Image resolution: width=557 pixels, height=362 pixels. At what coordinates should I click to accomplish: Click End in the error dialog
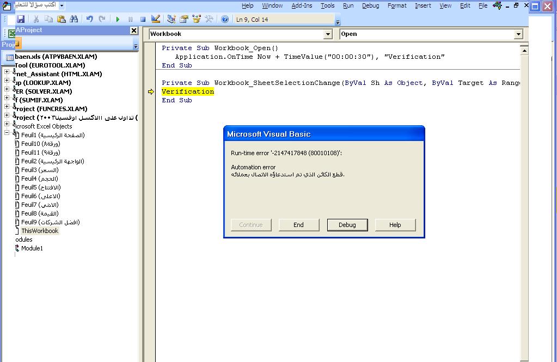pyautogui.click(x=299, y=225)
